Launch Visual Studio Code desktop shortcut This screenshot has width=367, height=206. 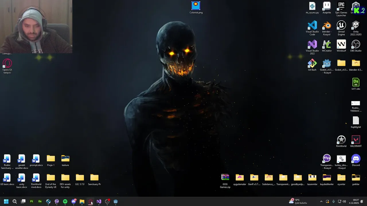(x=312, y=28)
